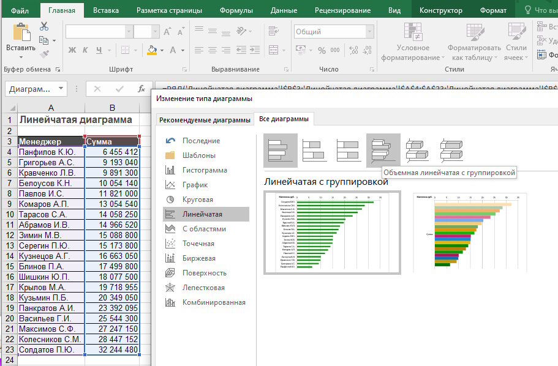The height and width of the screenshot is (366, 558).
Task: Click the fill color bucket icon
Action: [x=152, y=50]
